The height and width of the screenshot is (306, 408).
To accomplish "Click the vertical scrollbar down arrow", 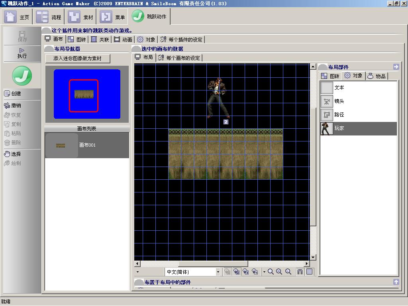I will click(x=313, y=257).
